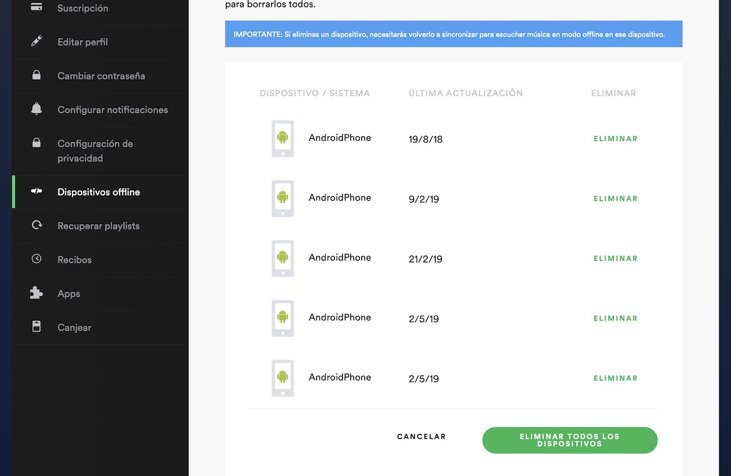Click the Canjear card icon
Viewport: 731px width, 476px height.
coord(37,327)
